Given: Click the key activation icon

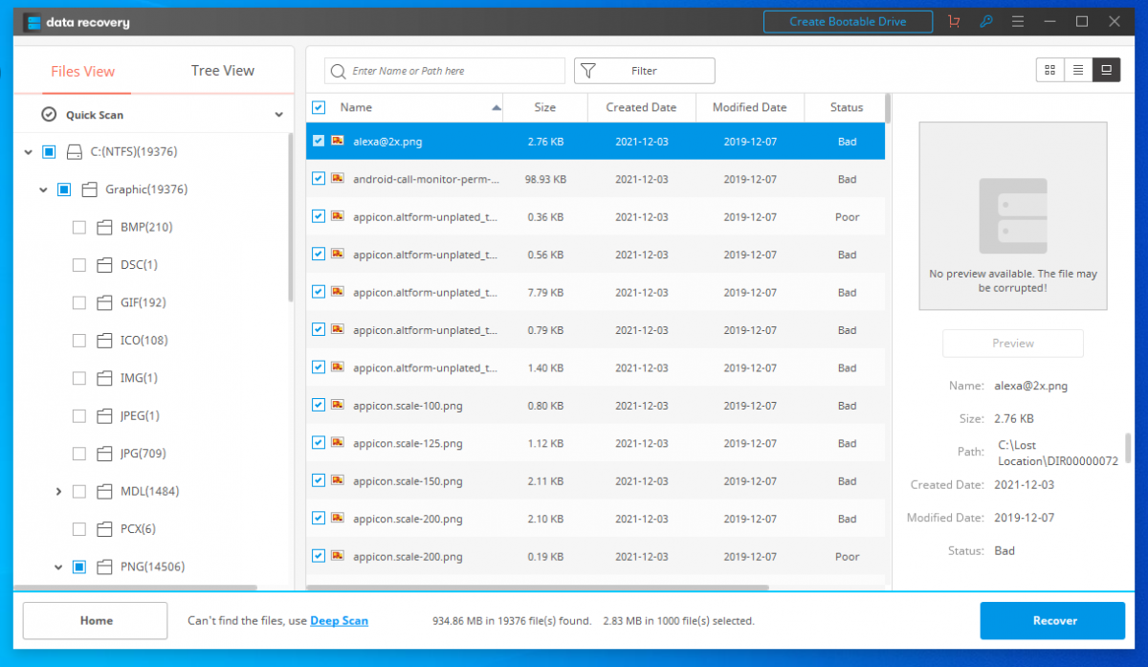Looking at the screenshot, I should pyautogui.click(x=986, y=21).
